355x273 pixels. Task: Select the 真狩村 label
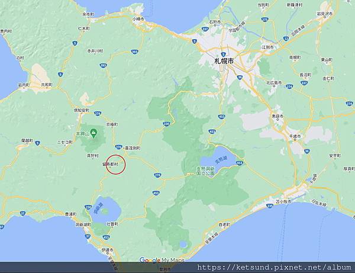click(93, 156)
